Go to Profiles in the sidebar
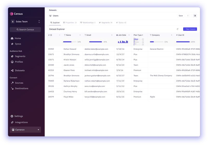The image size is (208, 145). point(19,62)
